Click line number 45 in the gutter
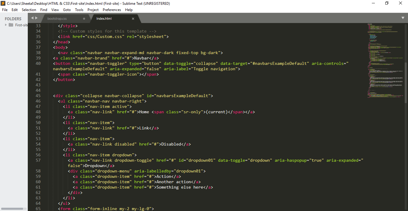The image size is (408, 211). click(38, 96)
